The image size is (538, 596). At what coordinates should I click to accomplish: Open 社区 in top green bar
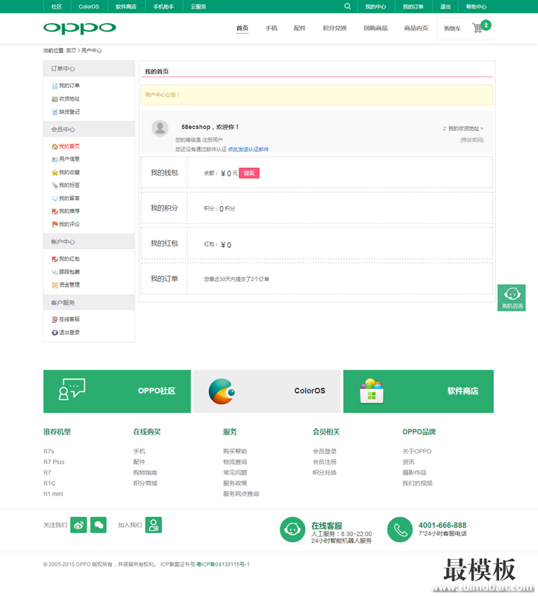click(x=56, y=6)
